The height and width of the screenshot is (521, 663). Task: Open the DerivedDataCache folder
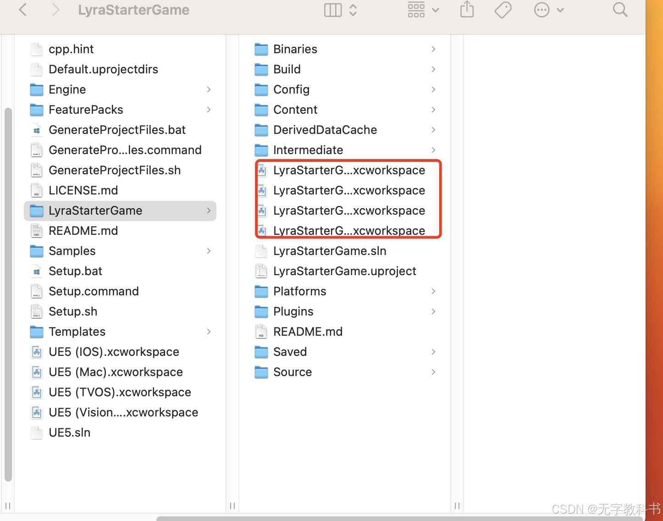point(325,130)
